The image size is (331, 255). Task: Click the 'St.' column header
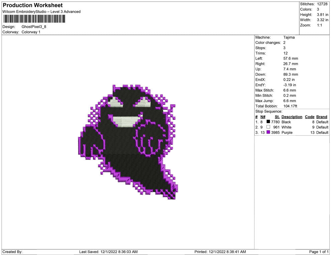pyautogui.click(x=277, y=117)
